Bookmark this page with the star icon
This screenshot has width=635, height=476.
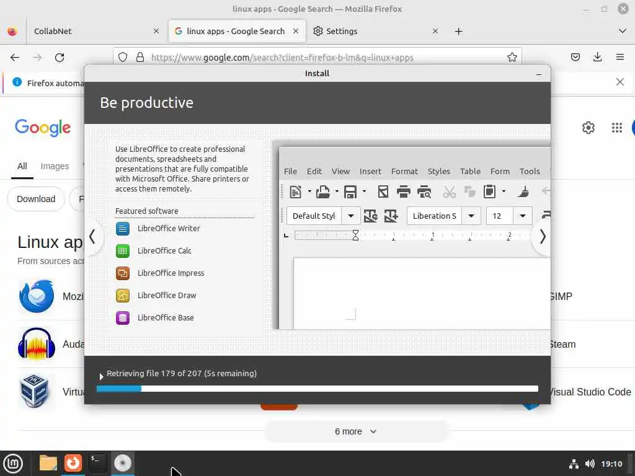(x=512, y=57)
